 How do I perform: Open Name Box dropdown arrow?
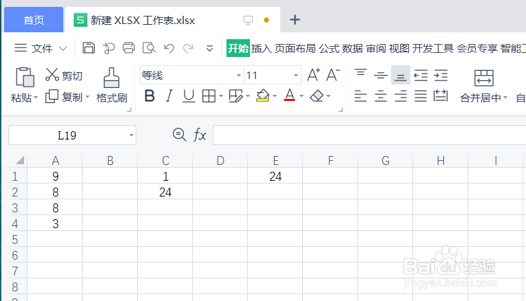click(131, 135)
